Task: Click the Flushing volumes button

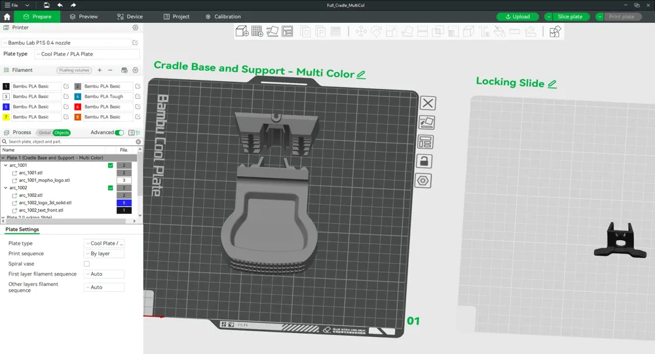Action: pos(74,70)
